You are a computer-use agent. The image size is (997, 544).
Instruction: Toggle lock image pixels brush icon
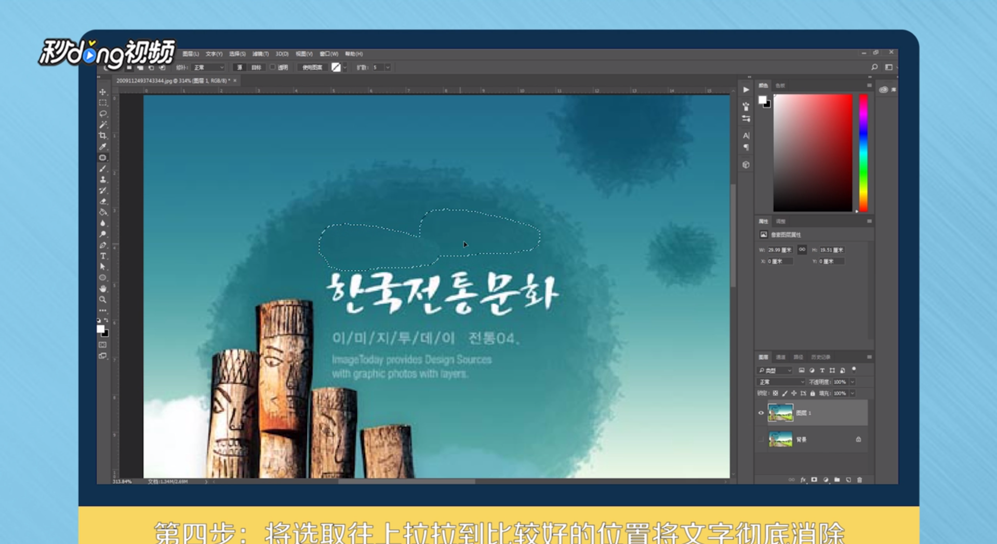pos(785,393)
